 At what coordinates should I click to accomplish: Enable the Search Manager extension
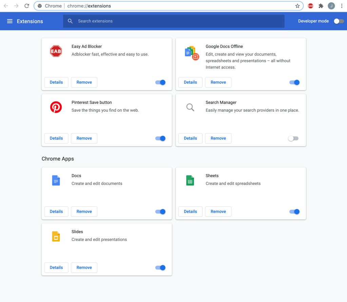coord(293,138)
